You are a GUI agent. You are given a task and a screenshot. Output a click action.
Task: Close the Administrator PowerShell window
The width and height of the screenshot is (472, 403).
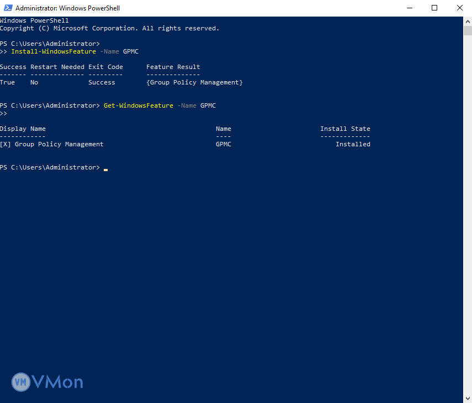pyautogui.click(x=459, y=8)
